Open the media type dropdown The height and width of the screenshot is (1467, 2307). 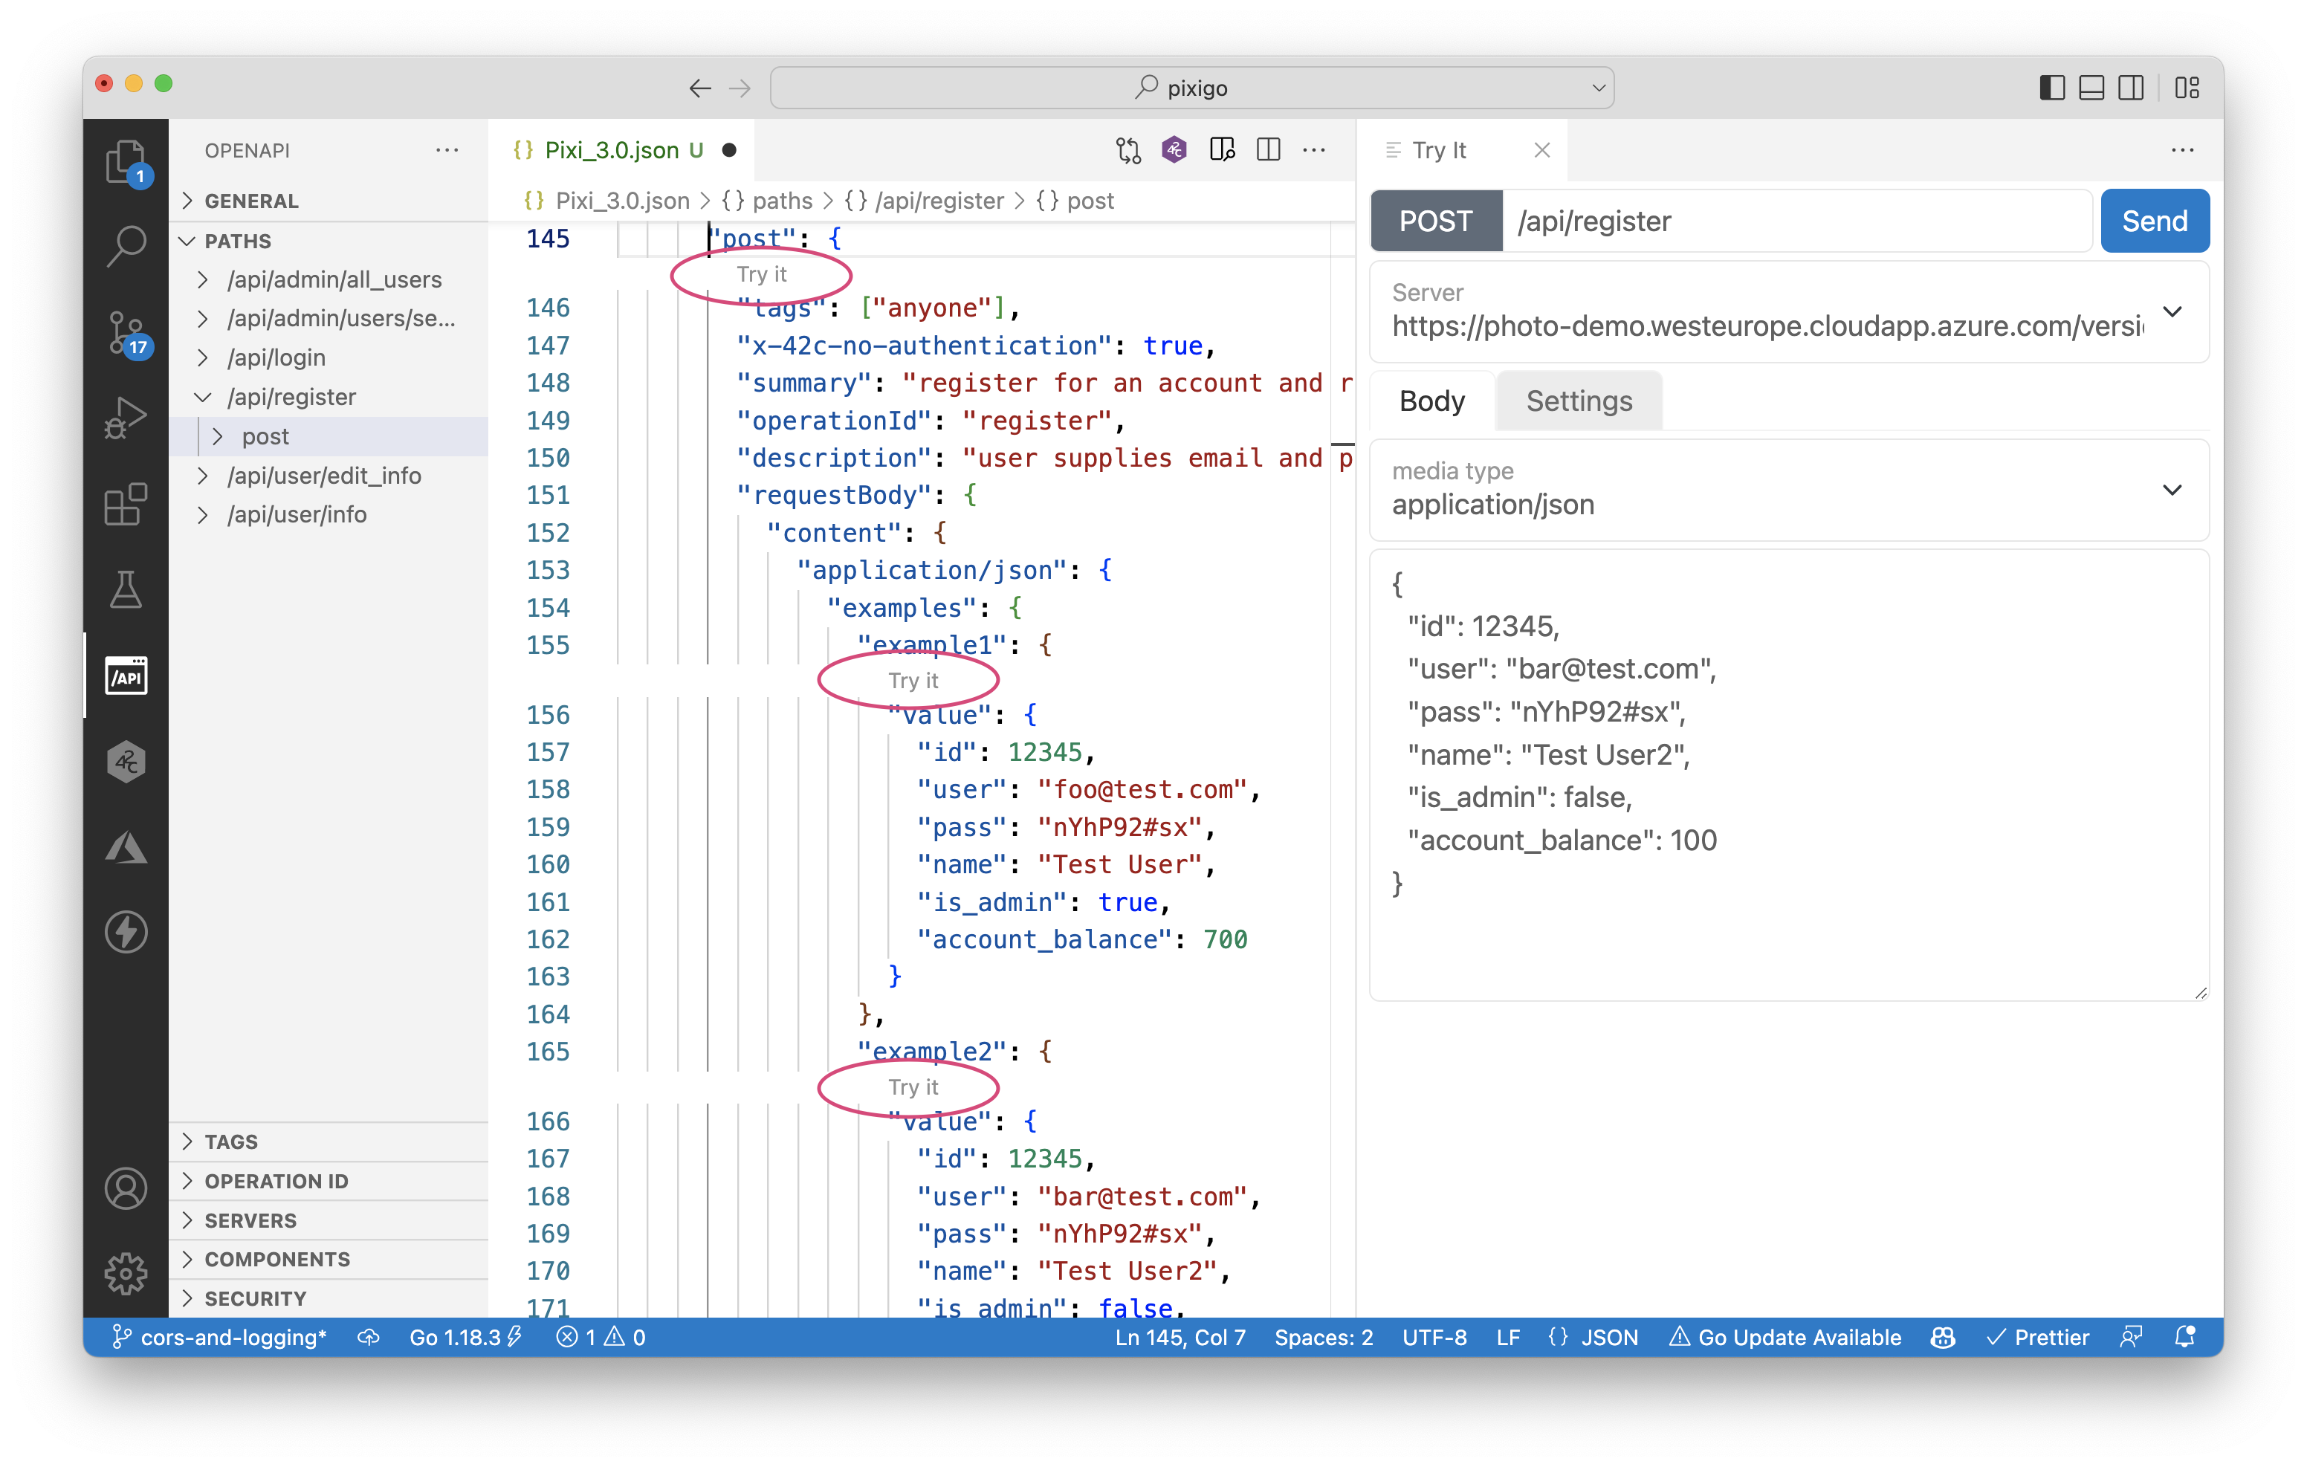point(2172,490)
